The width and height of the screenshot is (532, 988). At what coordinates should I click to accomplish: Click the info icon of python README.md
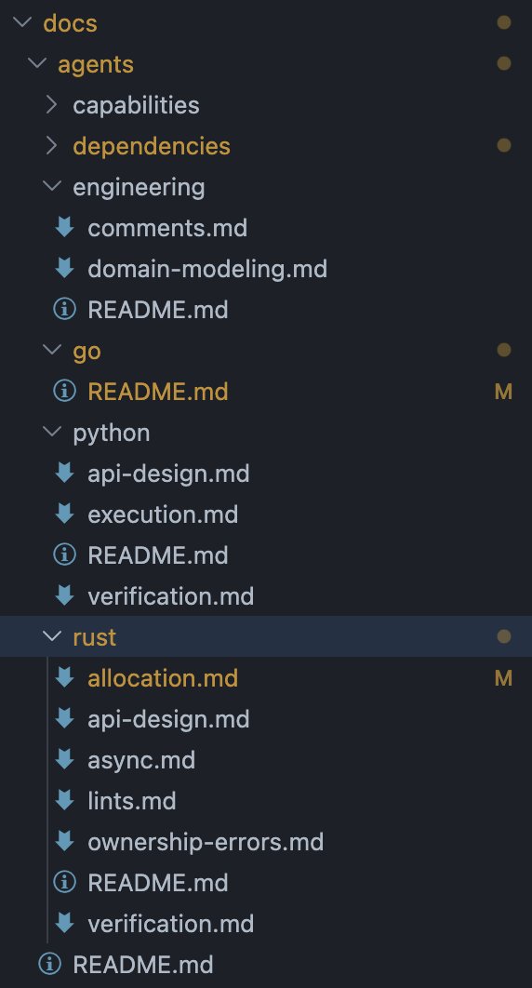[x=64, y=555]
